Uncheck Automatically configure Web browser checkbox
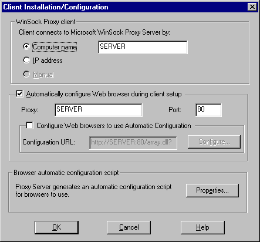Image resolution: width=260 pixels, height=242 pixels. pos(19,93)
